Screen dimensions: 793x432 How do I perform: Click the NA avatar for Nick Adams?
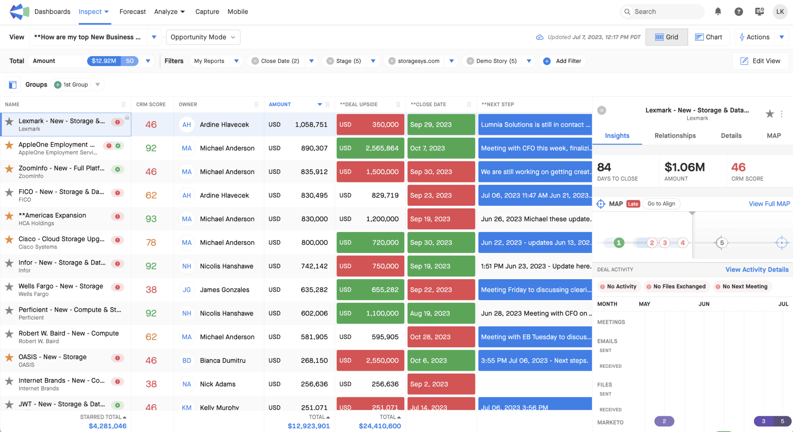click(x=187, y=384)
